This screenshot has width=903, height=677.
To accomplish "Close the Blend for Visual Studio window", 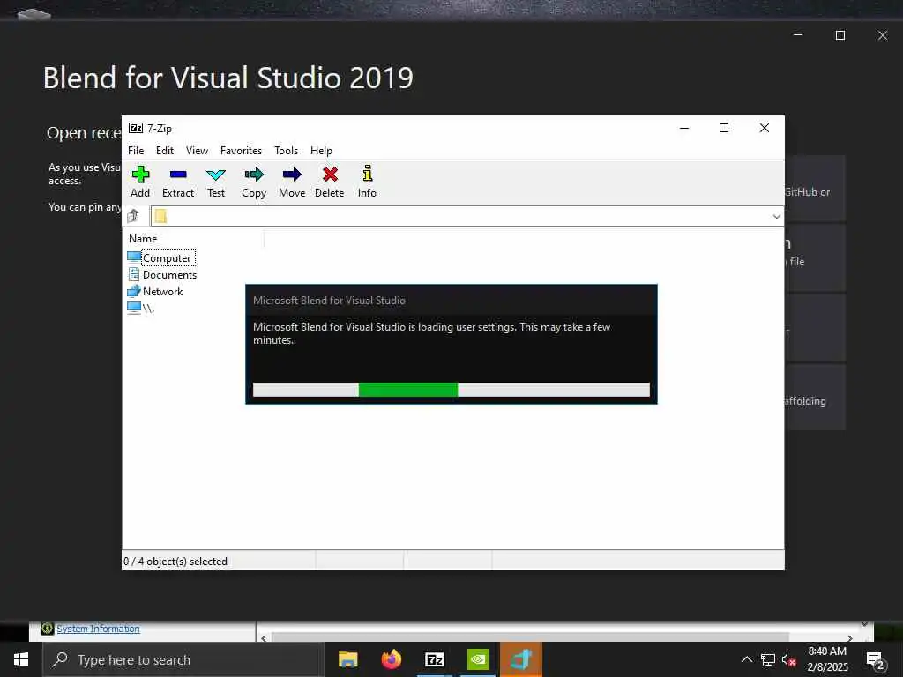I will tap(882, 35).
